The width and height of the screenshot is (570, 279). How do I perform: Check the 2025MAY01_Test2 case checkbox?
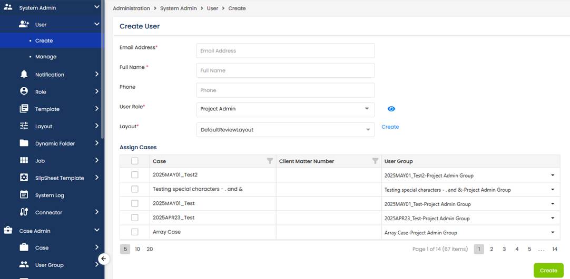click(x=135, y=174)
